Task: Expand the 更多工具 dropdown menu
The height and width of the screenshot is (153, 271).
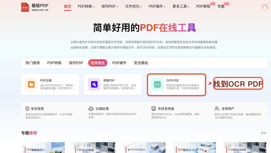Action: 181,7
